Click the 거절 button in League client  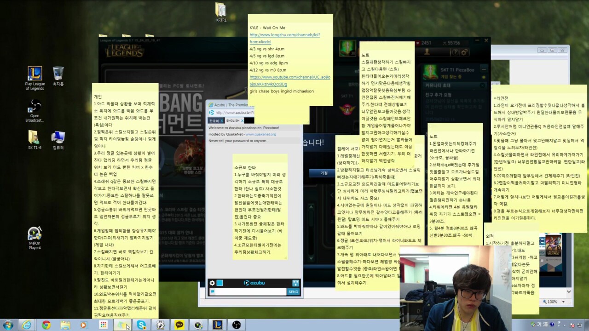[324, 173]
